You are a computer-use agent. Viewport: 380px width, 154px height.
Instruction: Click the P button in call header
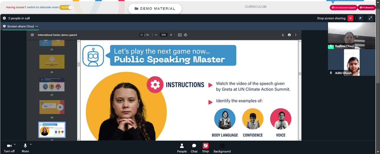coord(360,18)
